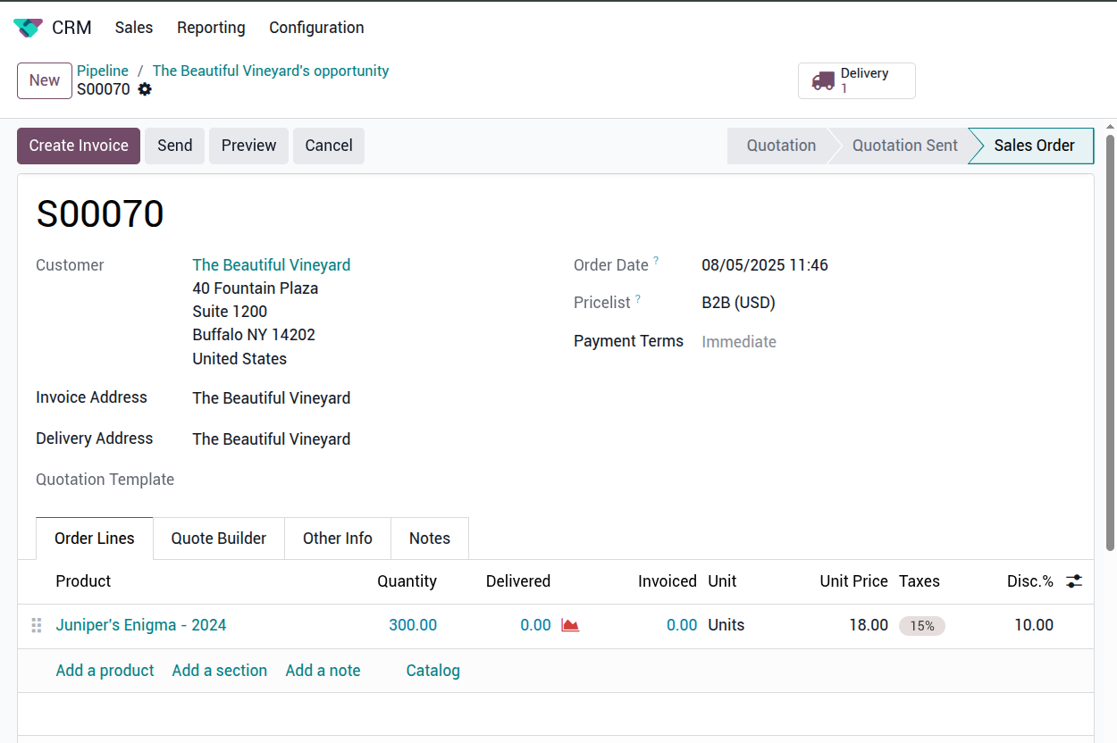Open the column settings adjustment icon

point(1074,581)
